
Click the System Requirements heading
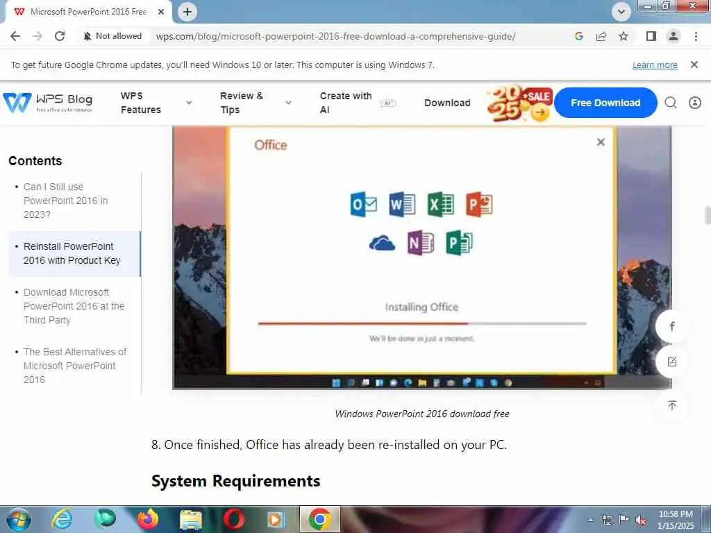(236, 481)
